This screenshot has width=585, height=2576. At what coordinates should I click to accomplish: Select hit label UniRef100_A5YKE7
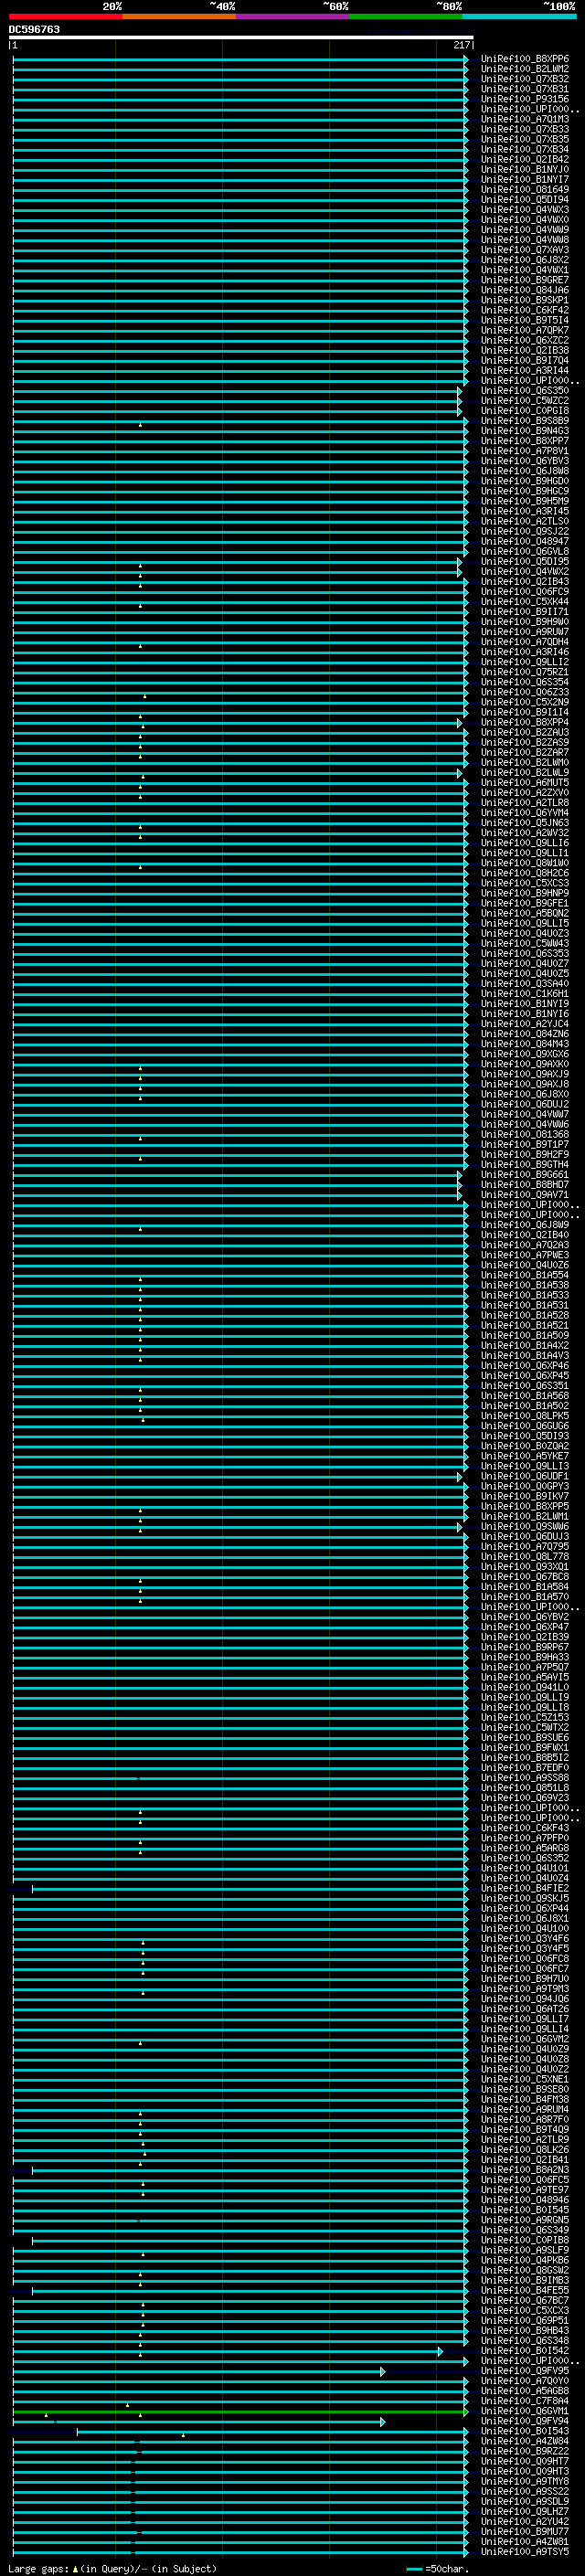pos(524,1456)
